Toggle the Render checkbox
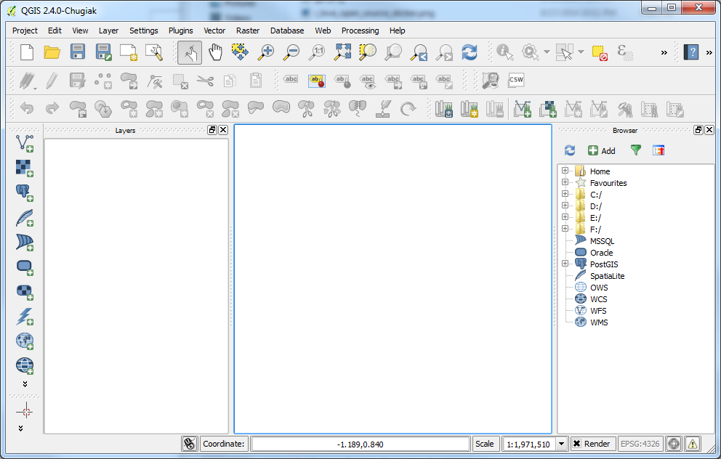 (x=576, y=444)
